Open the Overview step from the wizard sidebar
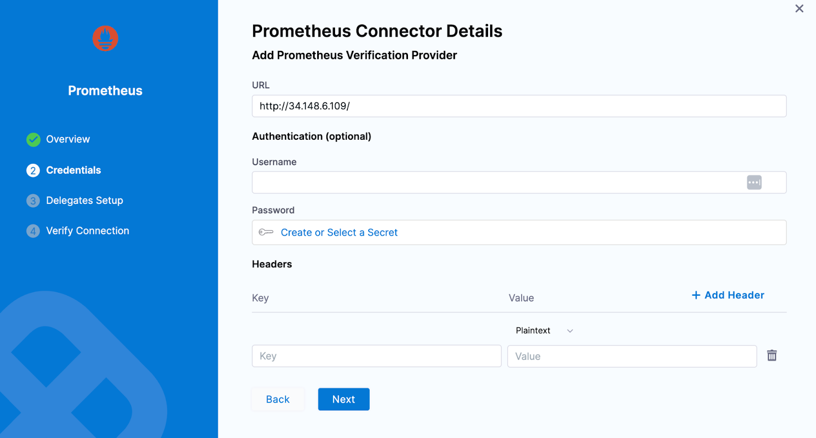 tap(67, 139)
